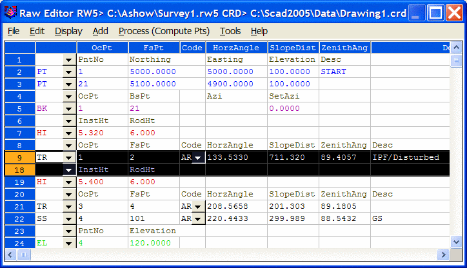The height and width of the screenshot is (268, 467).
Task: Open the AR code dropdown in row 22
Action: click(x=198, y=218)
